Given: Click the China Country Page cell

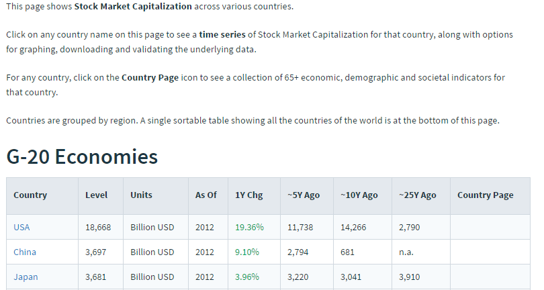Looking at the screenshot, I should pyautogui.click(x=490, y=252).
